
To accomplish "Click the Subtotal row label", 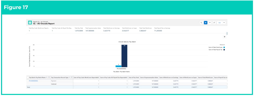I will coord(54,84).
